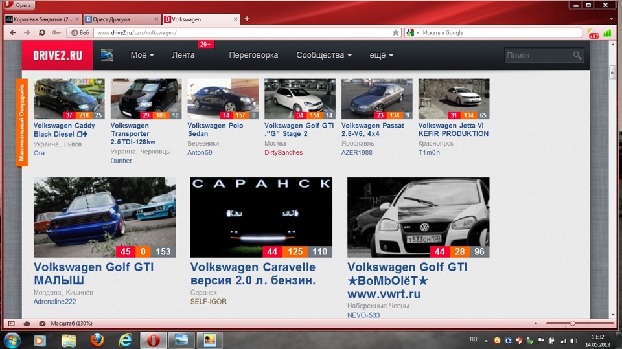The image size is (622, 349).
Task: Click the Google search engine icon
Action: click(x=410, y=32)
